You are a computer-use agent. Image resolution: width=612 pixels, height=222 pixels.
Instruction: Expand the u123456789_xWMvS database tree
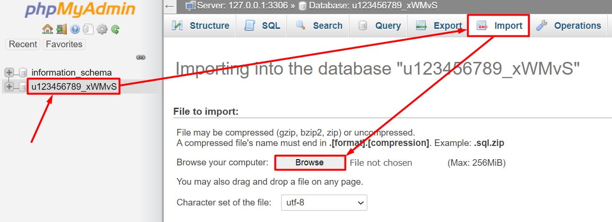(9, 87)
